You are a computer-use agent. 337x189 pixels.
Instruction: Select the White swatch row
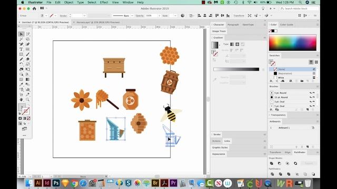(x=292, y=78)
